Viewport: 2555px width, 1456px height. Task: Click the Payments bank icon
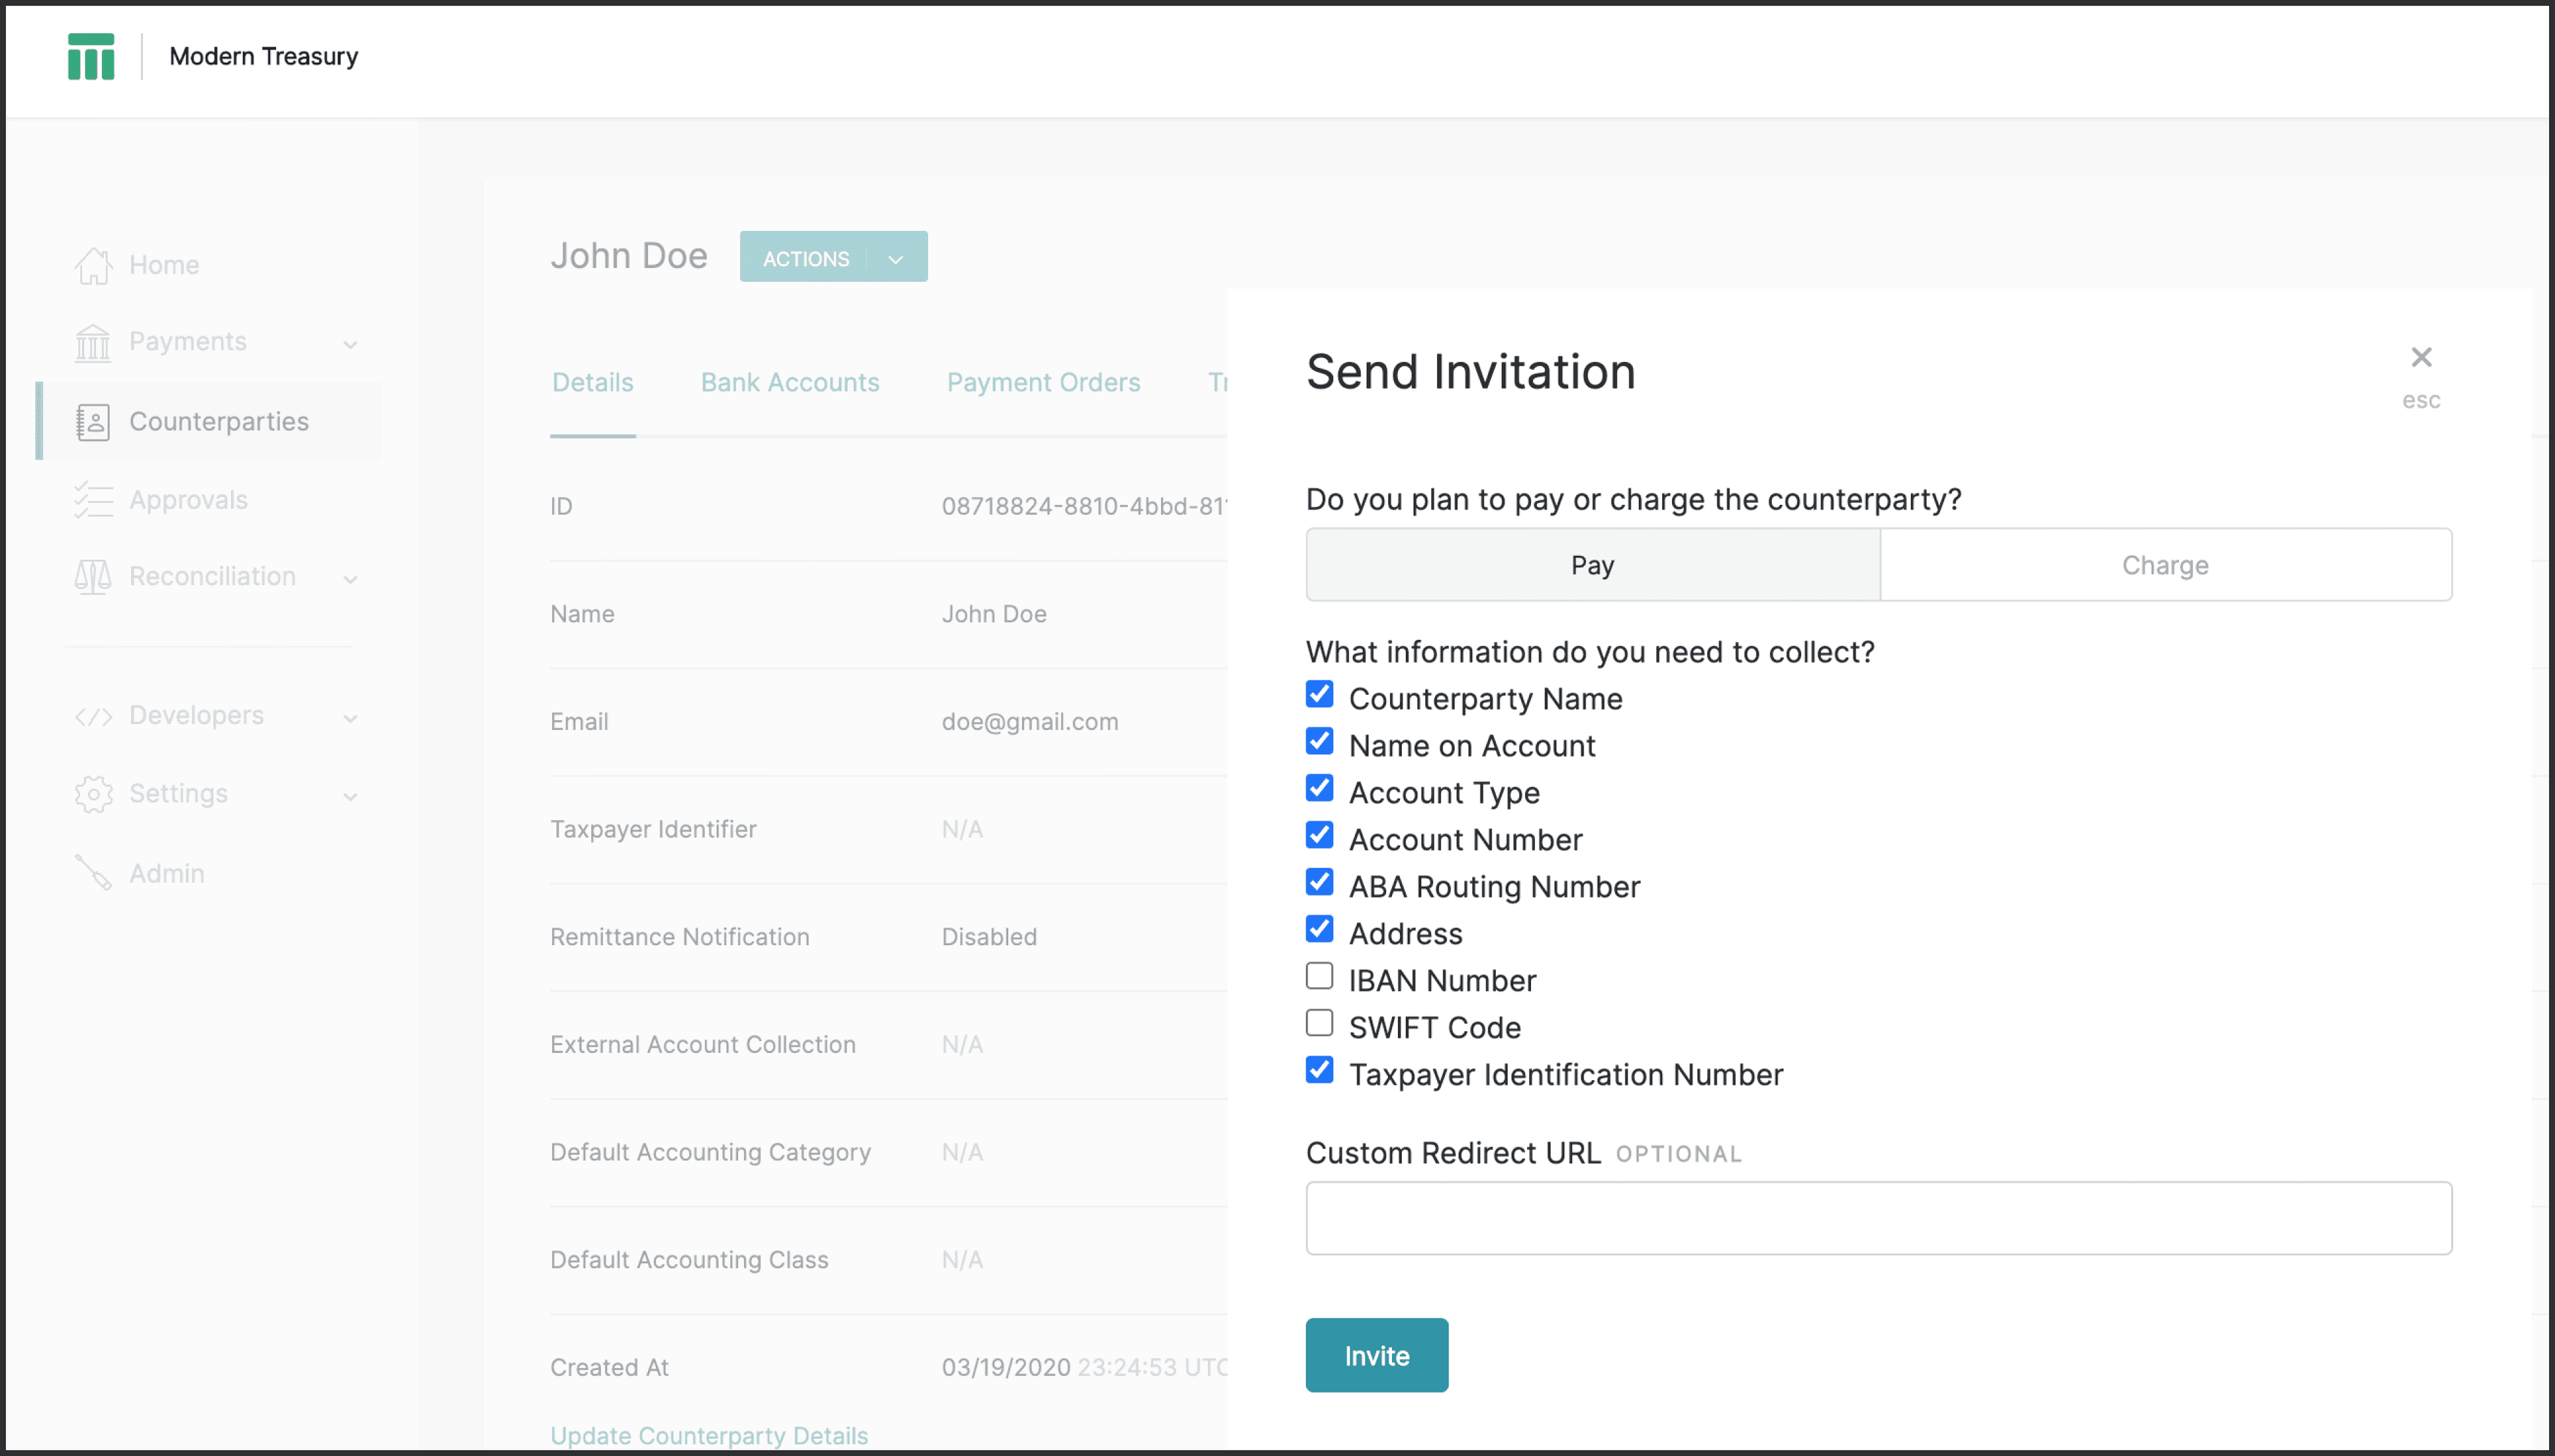(93, 342)
